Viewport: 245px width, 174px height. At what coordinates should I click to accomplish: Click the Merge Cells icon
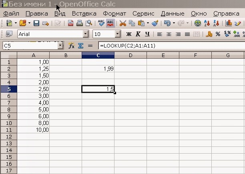tap(197, 34)
